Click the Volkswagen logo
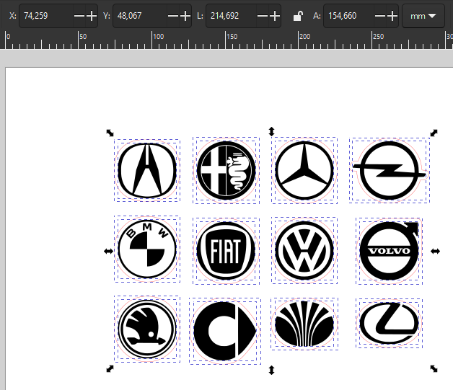Image resolution: width=453 pixels, height=390 pixels. pos(304,250)
